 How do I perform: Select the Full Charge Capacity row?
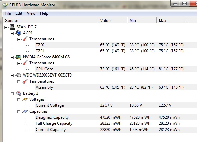(x=116, y=123)
